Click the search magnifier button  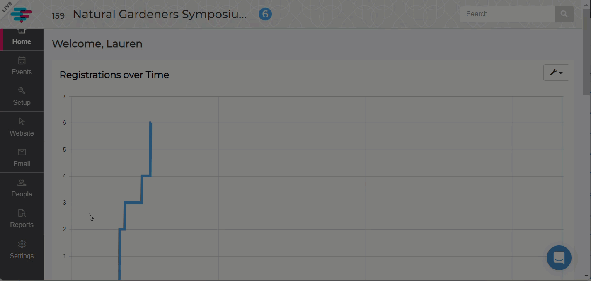[x=564, y=14]
